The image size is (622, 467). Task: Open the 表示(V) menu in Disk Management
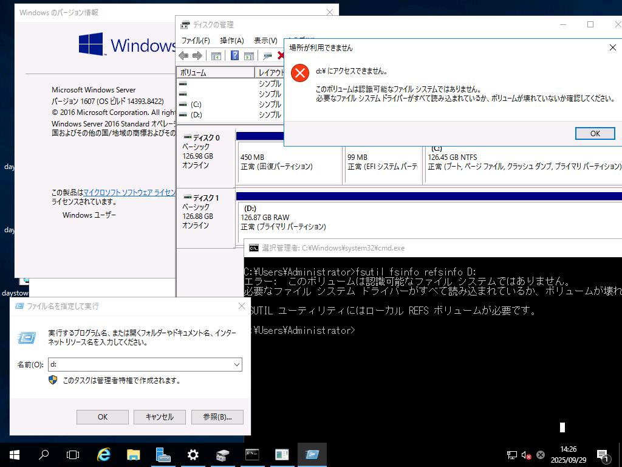pos(265,40)
